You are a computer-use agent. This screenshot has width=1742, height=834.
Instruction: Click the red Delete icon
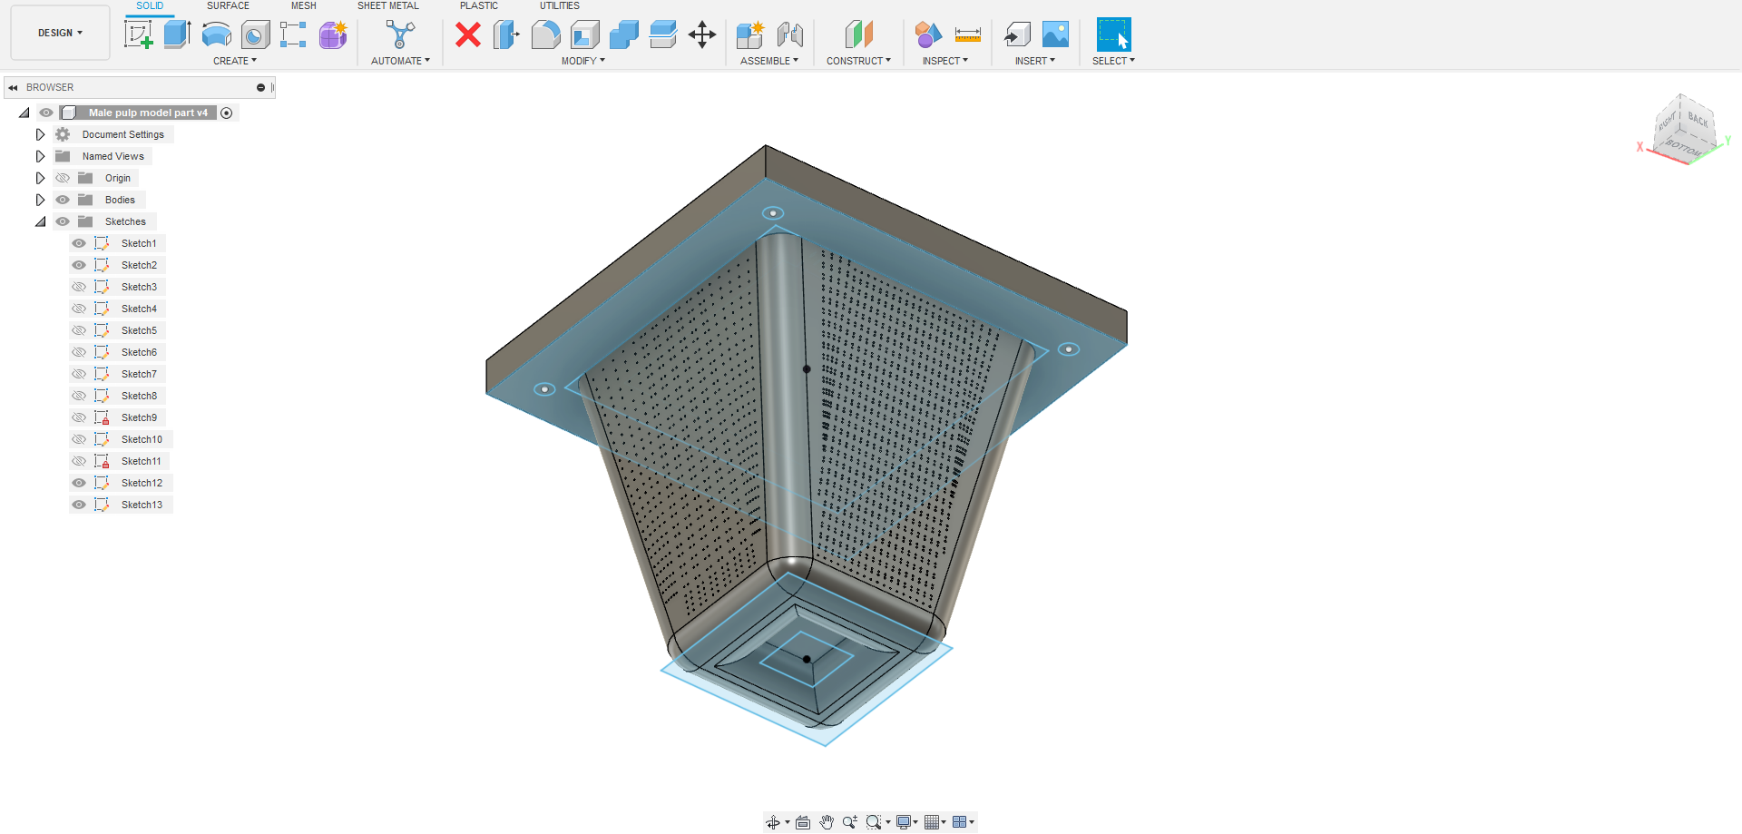[468, 34]
